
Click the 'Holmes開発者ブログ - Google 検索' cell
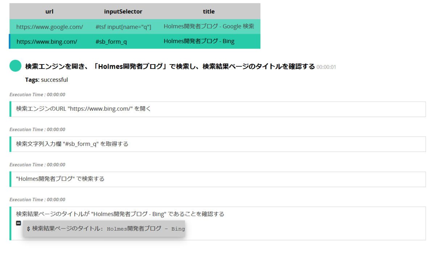point(209,26)
